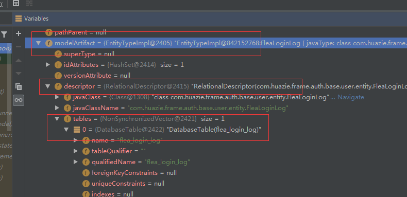The height and width of the screenshot is (197, 407).
Task: Select the foreignKeyConstraints = null row
Action: 216,173
